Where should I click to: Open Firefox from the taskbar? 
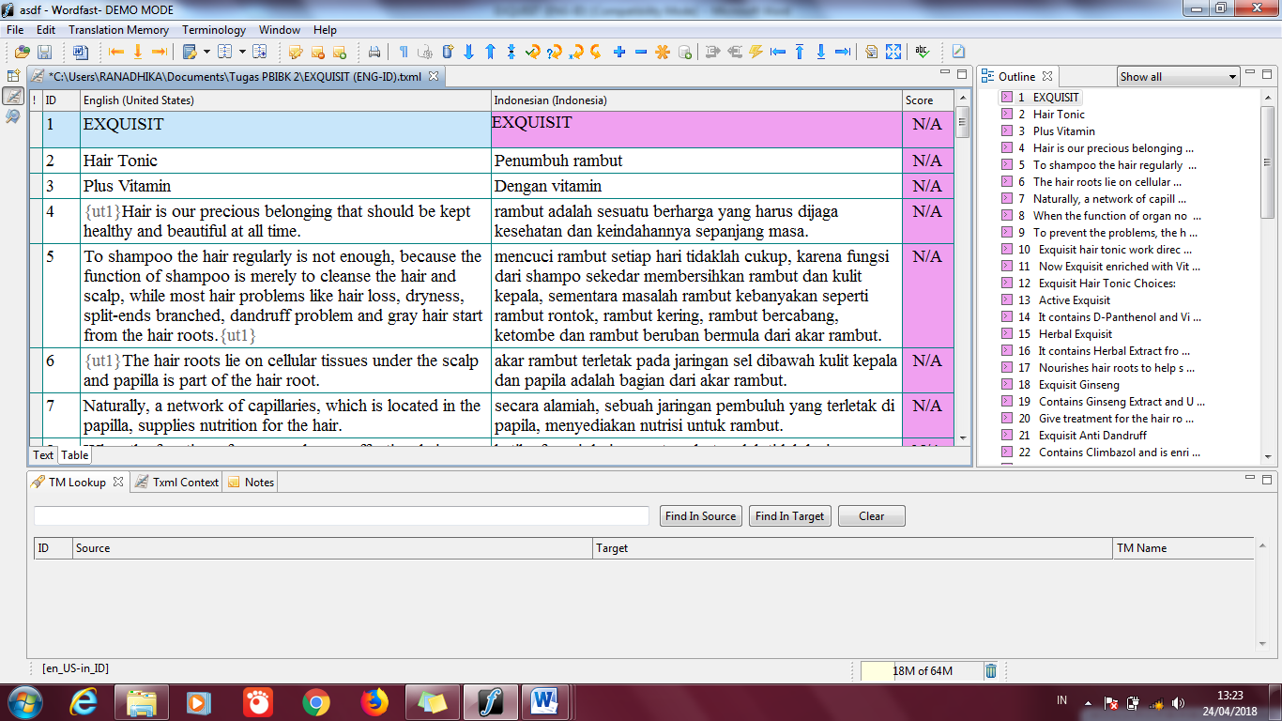pyautogui.click(x=374, y=702)
